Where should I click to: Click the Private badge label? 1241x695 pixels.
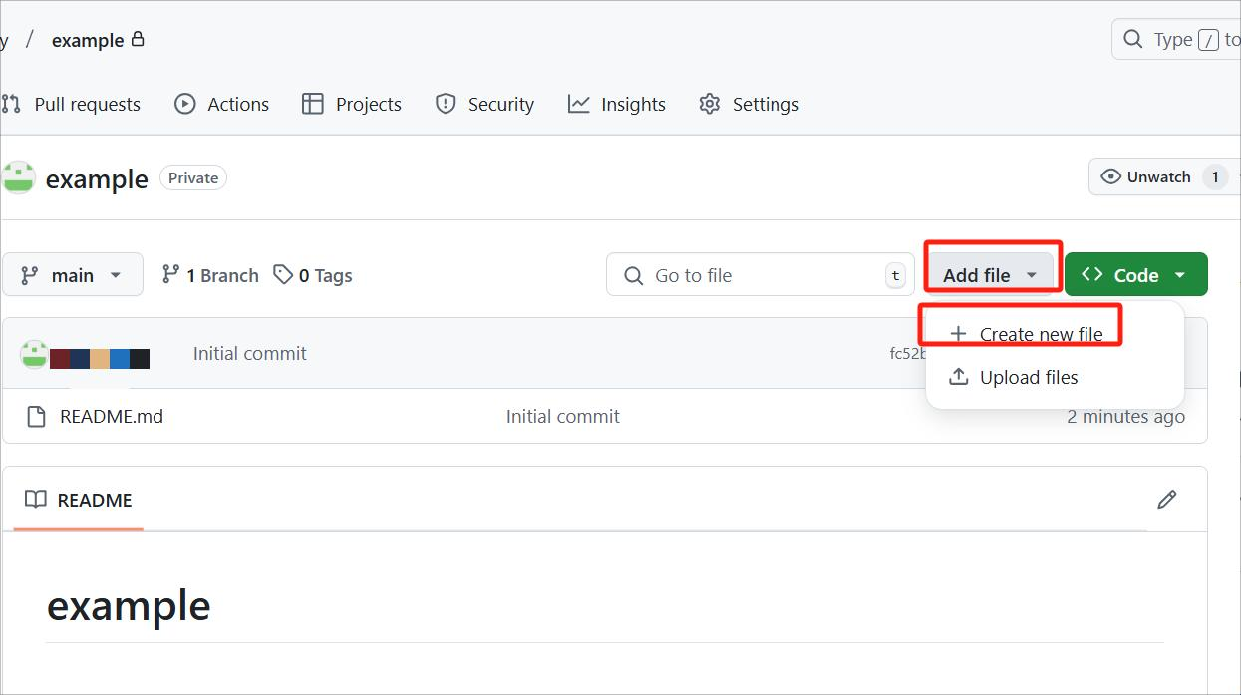(193, 177)
